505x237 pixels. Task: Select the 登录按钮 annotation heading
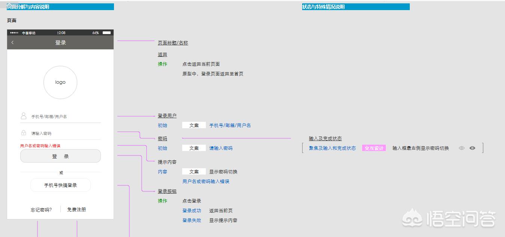(167, 191)
